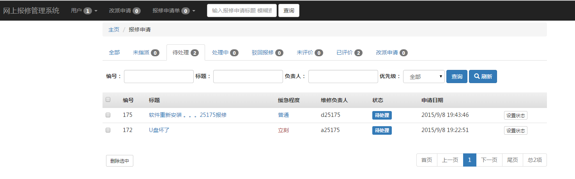
Task: Open the 优先级 dropdown showing 全部
Action: coord(424,76)
